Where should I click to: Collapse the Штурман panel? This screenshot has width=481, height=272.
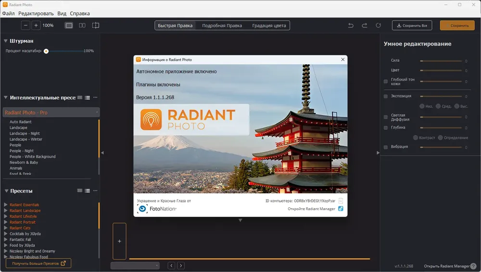point(6,41)
